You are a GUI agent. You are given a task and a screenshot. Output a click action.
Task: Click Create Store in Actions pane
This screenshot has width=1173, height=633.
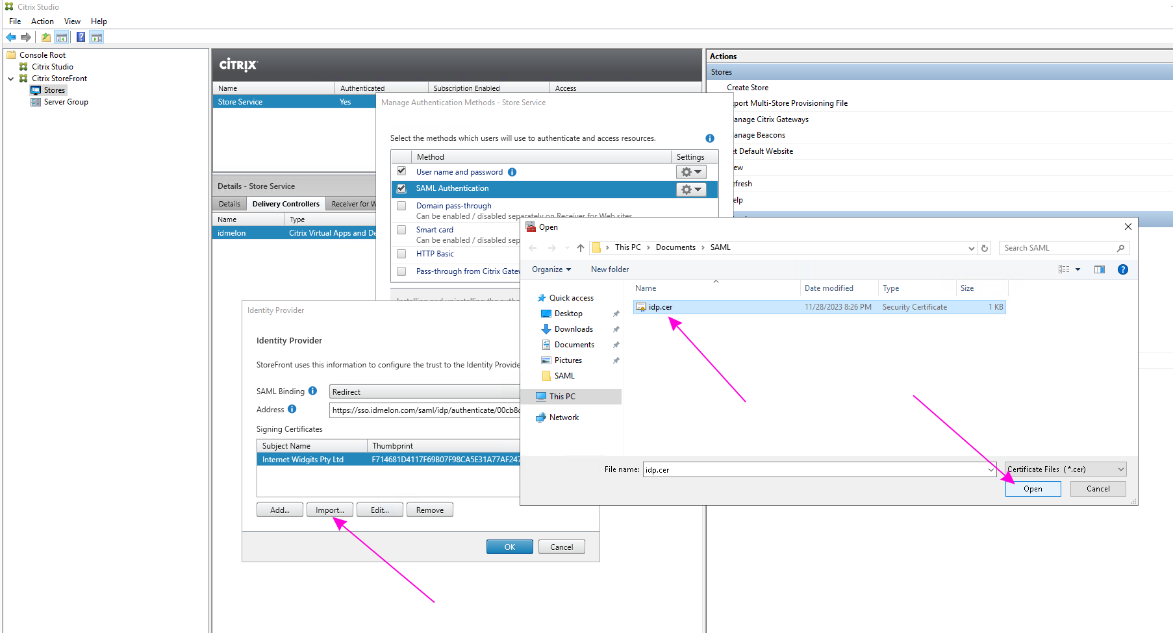(x=748, y=88)
